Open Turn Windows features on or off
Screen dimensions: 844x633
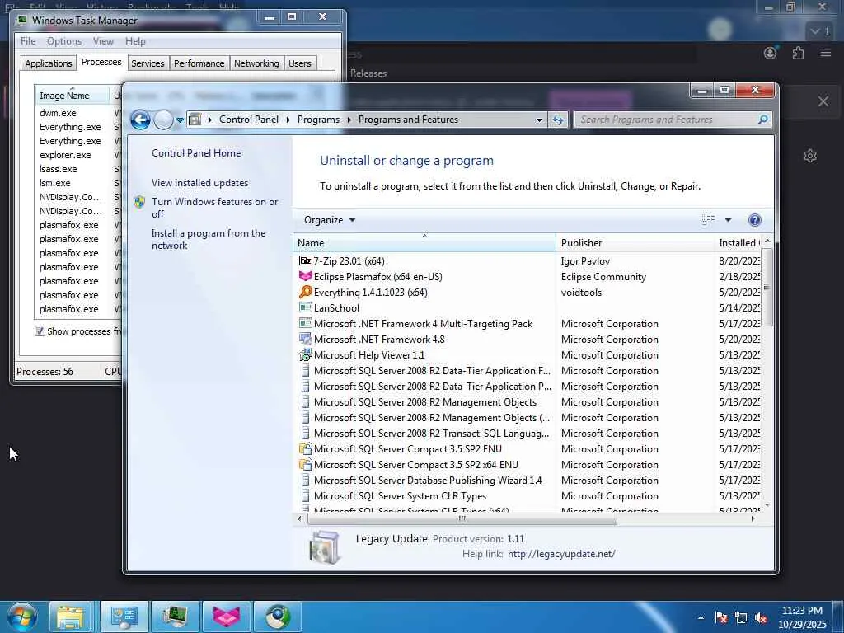pyautogui.click(x=215, y=208)
